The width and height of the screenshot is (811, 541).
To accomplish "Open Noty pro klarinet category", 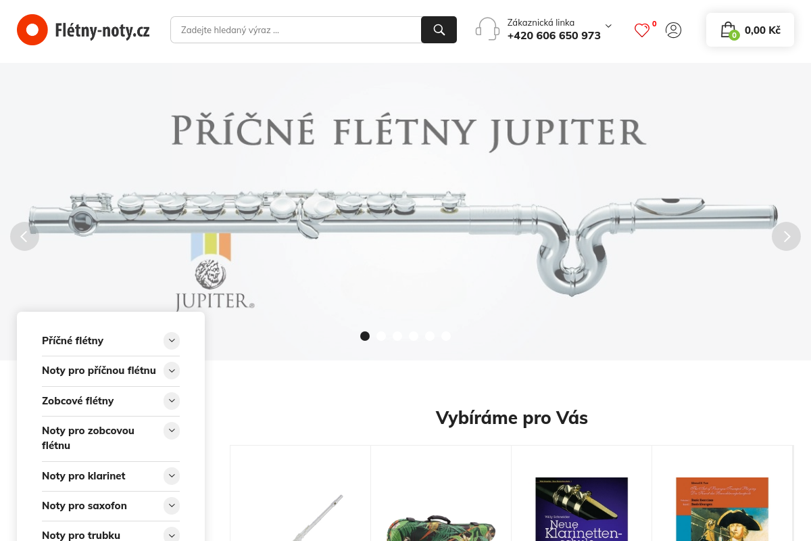I will [x=84, y=475].
